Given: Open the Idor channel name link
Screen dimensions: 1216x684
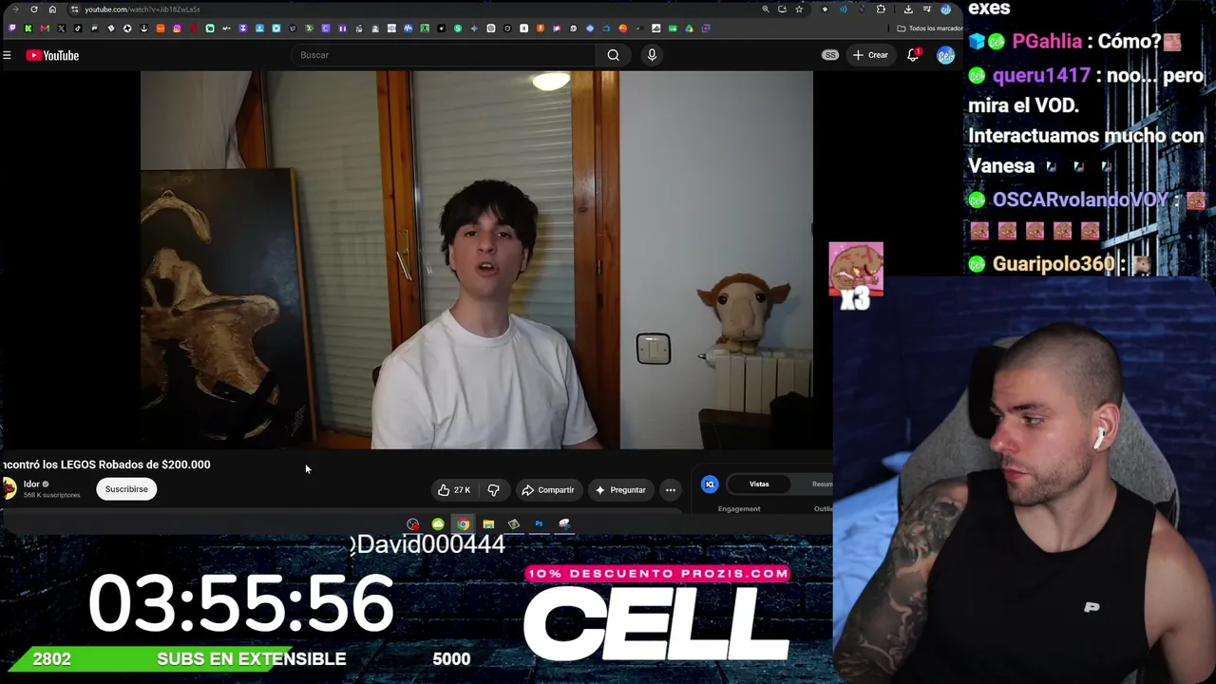Looking at the screenshot, I should [31, 484].
